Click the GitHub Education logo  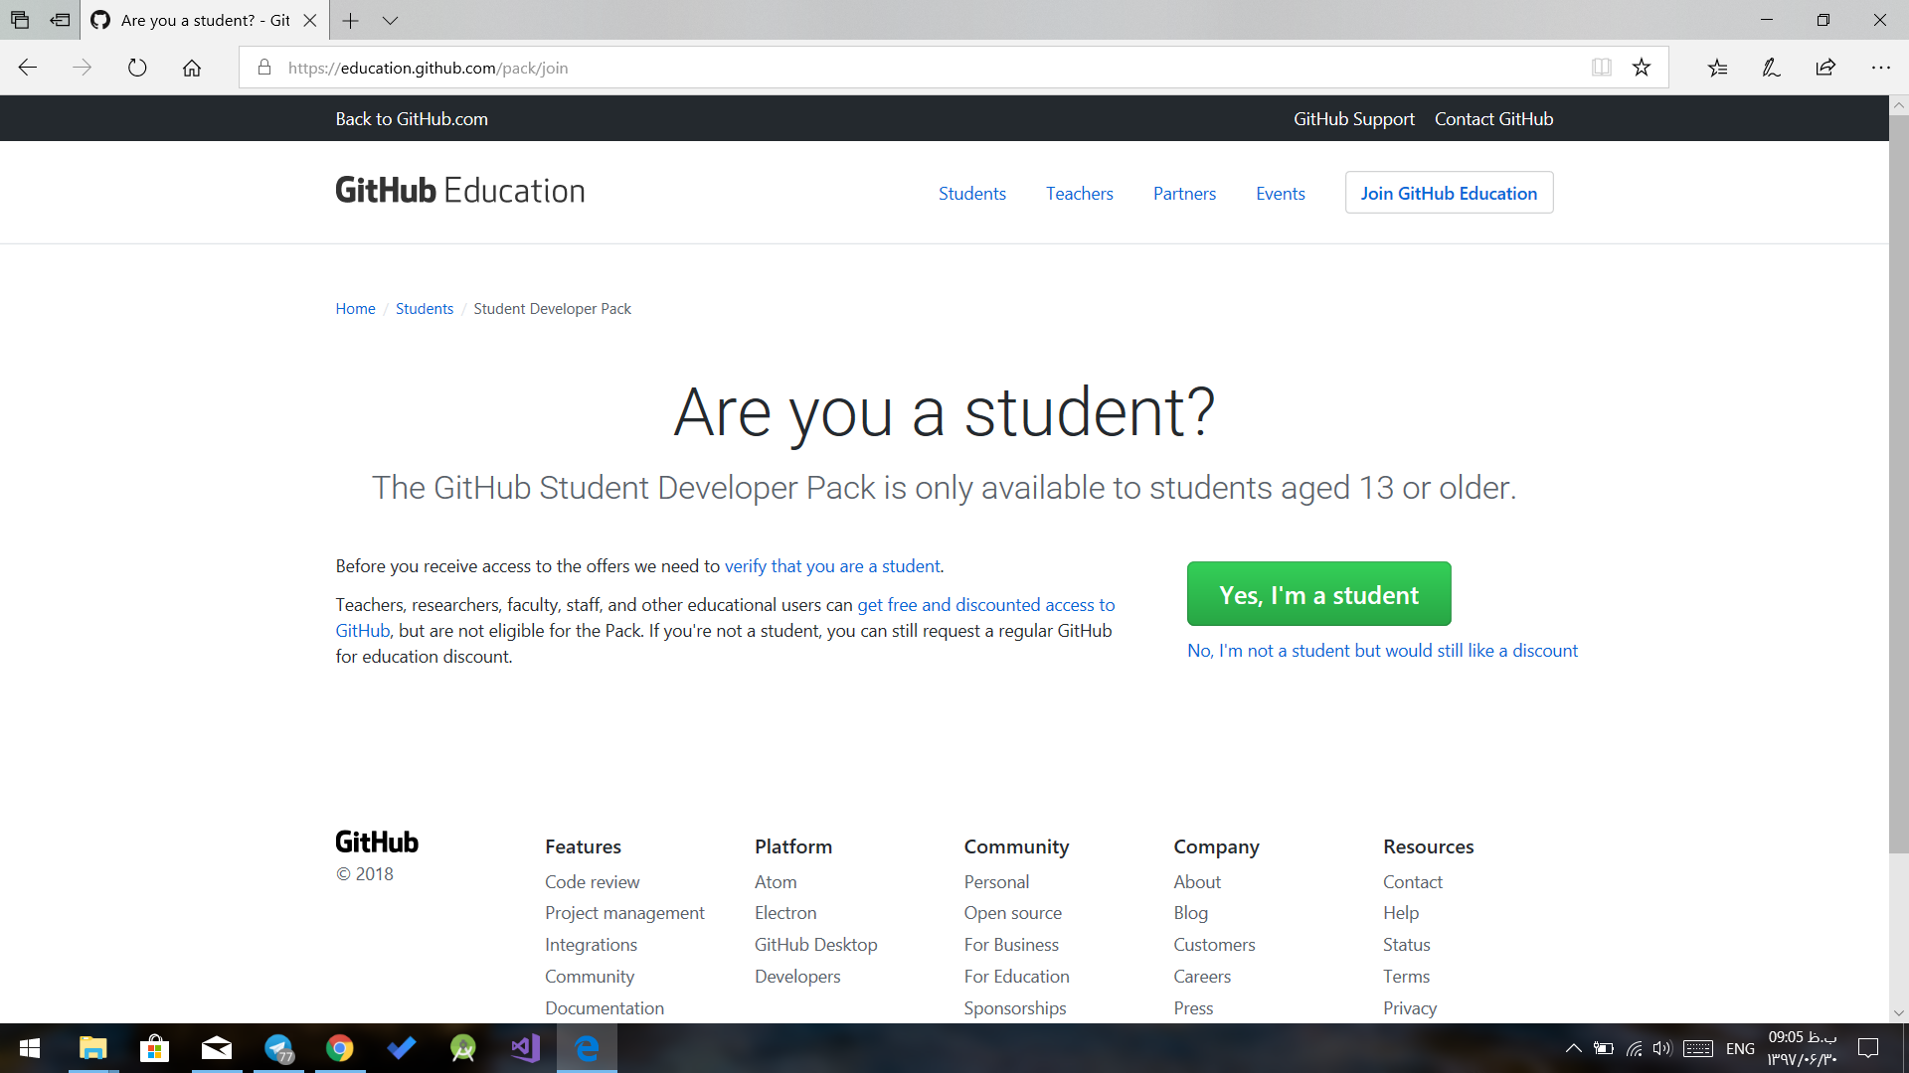click(460, 191)
